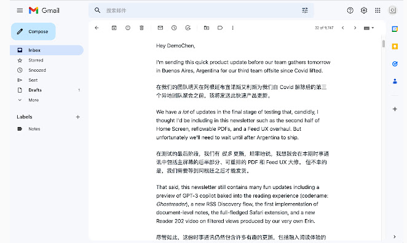Focus the mail search field
The image size is (407, 243).
tap(201, 10)
